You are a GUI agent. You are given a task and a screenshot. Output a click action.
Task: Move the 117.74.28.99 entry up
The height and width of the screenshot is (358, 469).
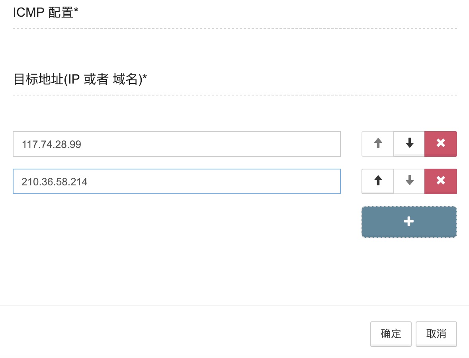[x=378, y=144]
